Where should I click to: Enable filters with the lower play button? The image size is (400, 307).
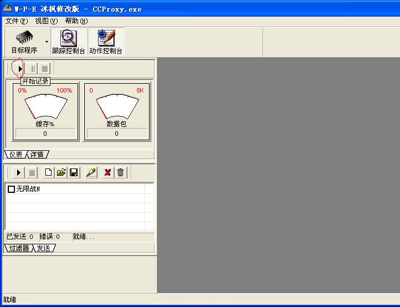point(19,173)
